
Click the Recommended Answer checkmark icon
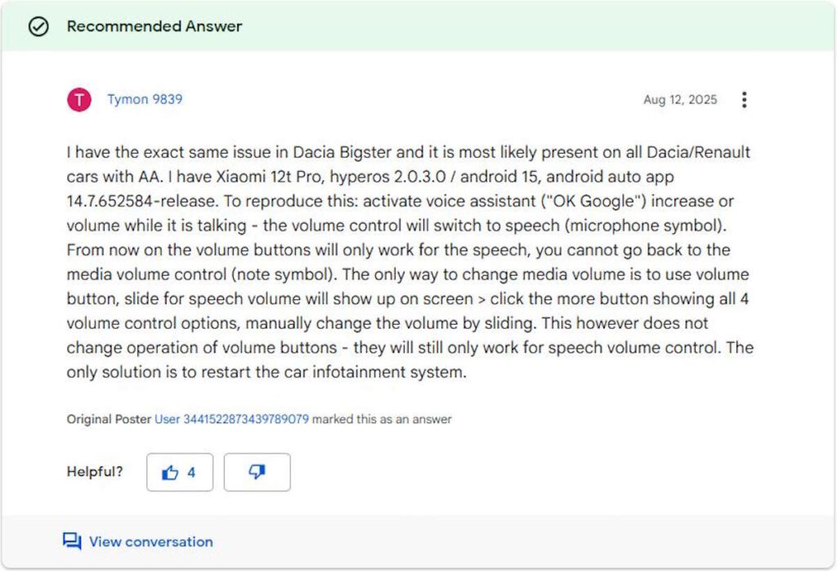[38, 26]
